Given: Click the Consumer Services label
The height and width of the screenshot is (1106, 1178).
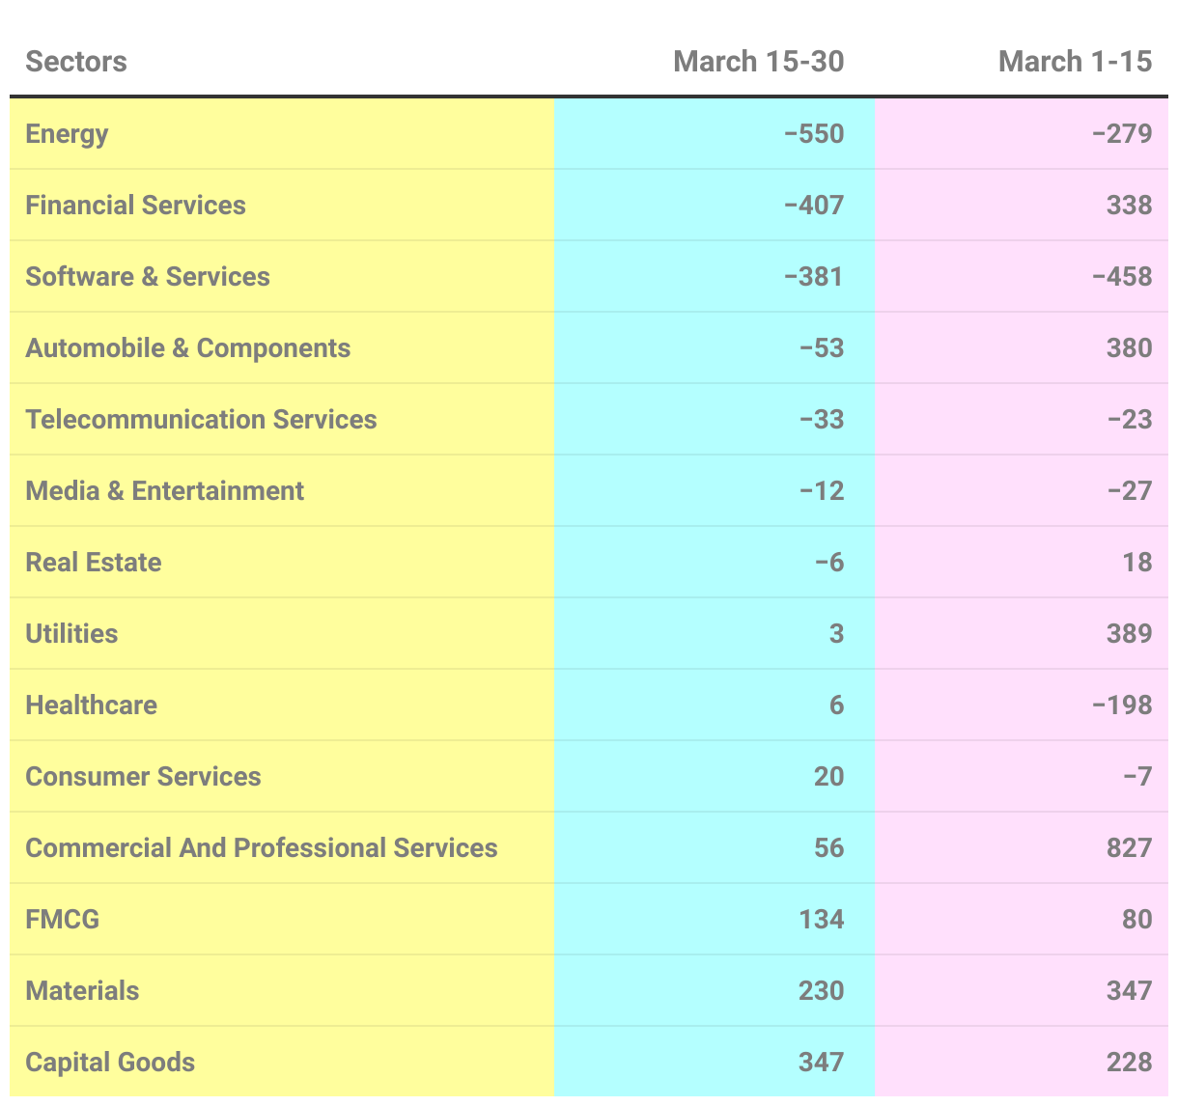Looking at the screenshot, I should click(x=143, y=776).
